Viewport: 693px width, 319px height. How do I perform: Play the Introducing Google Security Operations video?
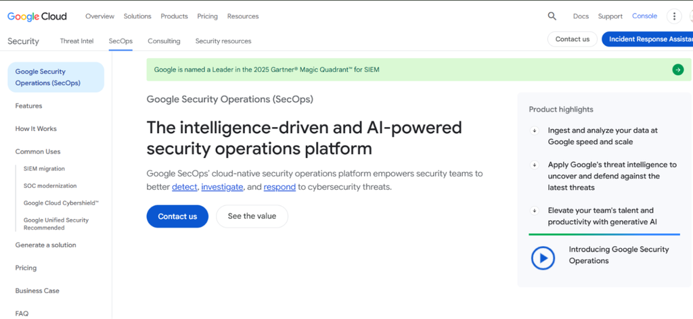pos(543,257)
